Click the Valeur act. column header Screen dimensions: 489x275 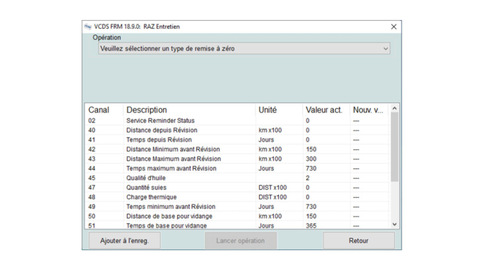(326, 110)
